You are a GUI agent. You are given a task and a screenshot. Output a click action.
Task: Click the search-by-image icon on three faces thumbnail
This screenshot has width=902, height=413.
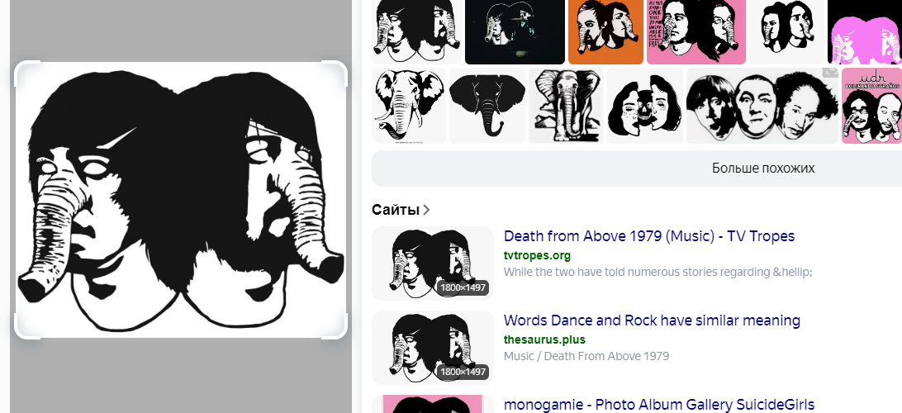pos(830,73)
